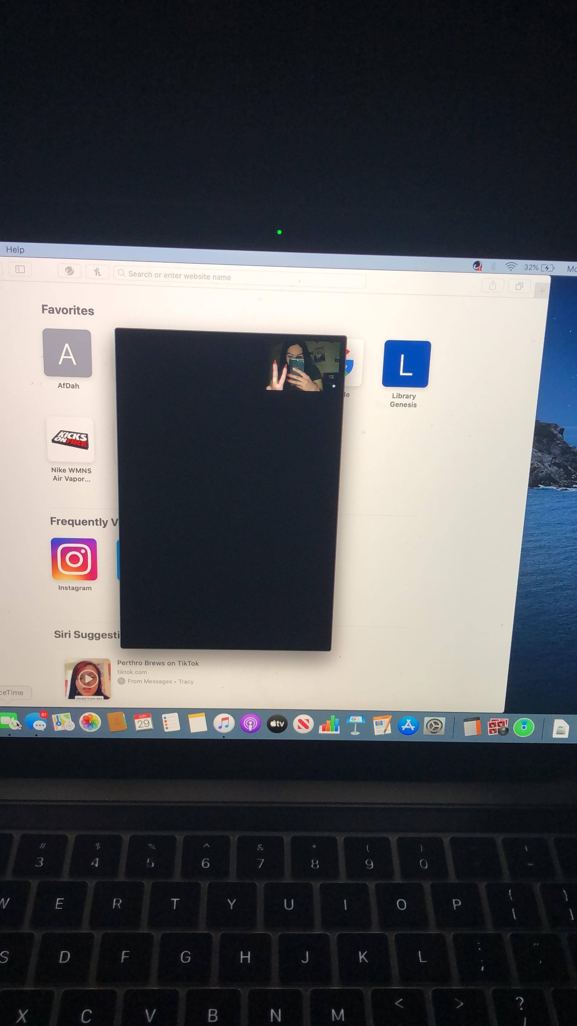
Task: Open App Store in the Dock
Action: point(408,726)
